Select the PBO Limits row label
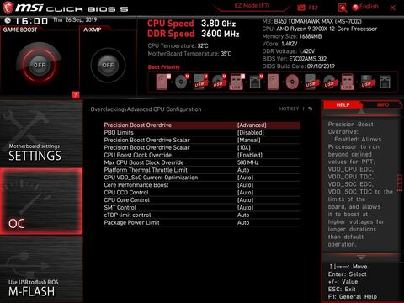 click(119, 133)
